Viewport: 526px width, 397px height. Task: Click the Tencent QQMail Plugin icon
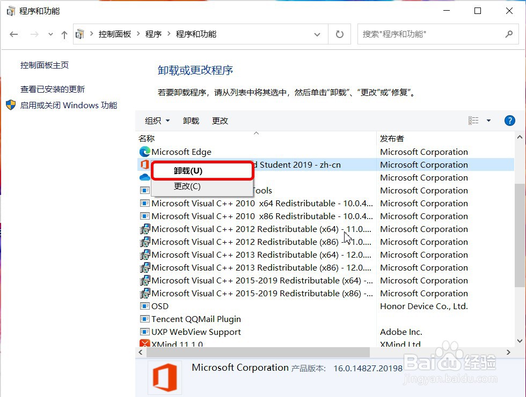[144, 319]
